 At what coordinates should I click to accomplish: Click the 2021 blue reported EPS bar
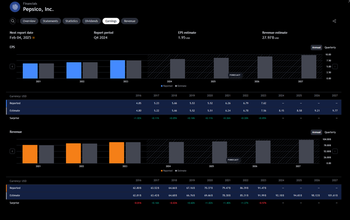[x=30, y=71]
